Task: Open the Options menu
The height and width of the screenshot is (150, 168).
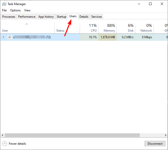Action: tap(15, 10)
